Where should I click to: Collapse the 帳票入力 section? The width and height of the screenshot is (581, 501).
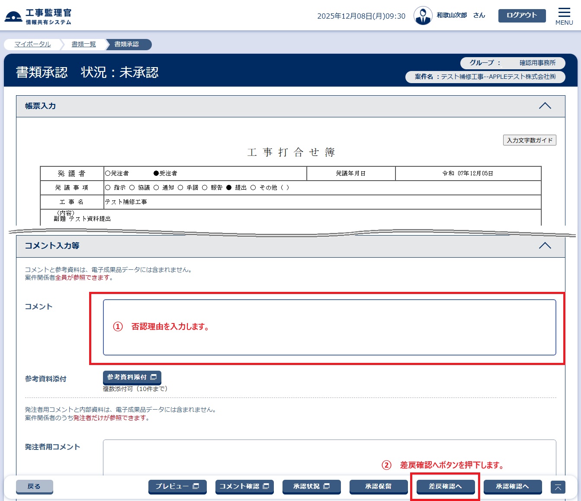coord(545,106)
